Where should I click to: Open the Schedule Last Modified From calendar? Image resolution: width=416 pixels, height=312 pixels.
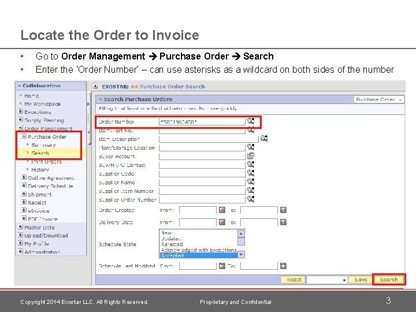click(x=222, y=266)
